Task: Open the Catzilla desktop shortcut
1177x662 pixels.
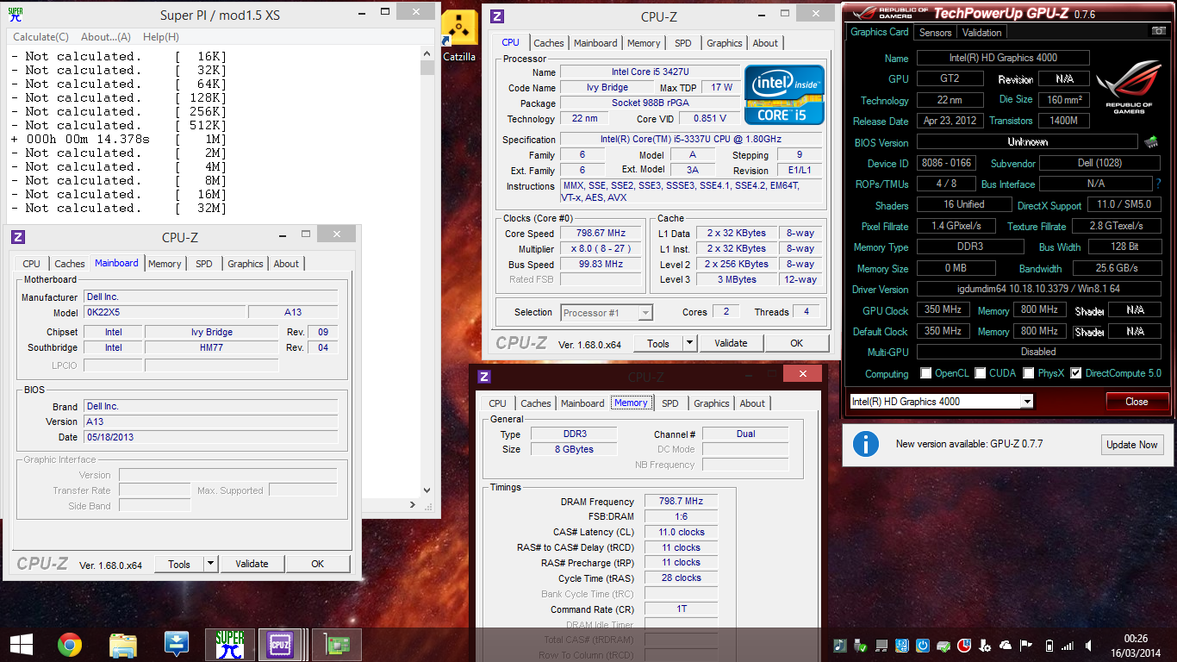Action: [x=459, y=36]
